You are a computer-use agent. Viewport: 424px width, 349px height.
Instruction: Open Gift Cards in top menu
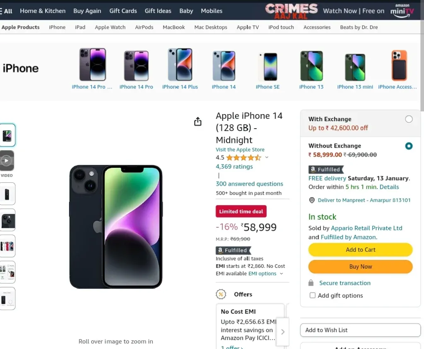[123, 11]
